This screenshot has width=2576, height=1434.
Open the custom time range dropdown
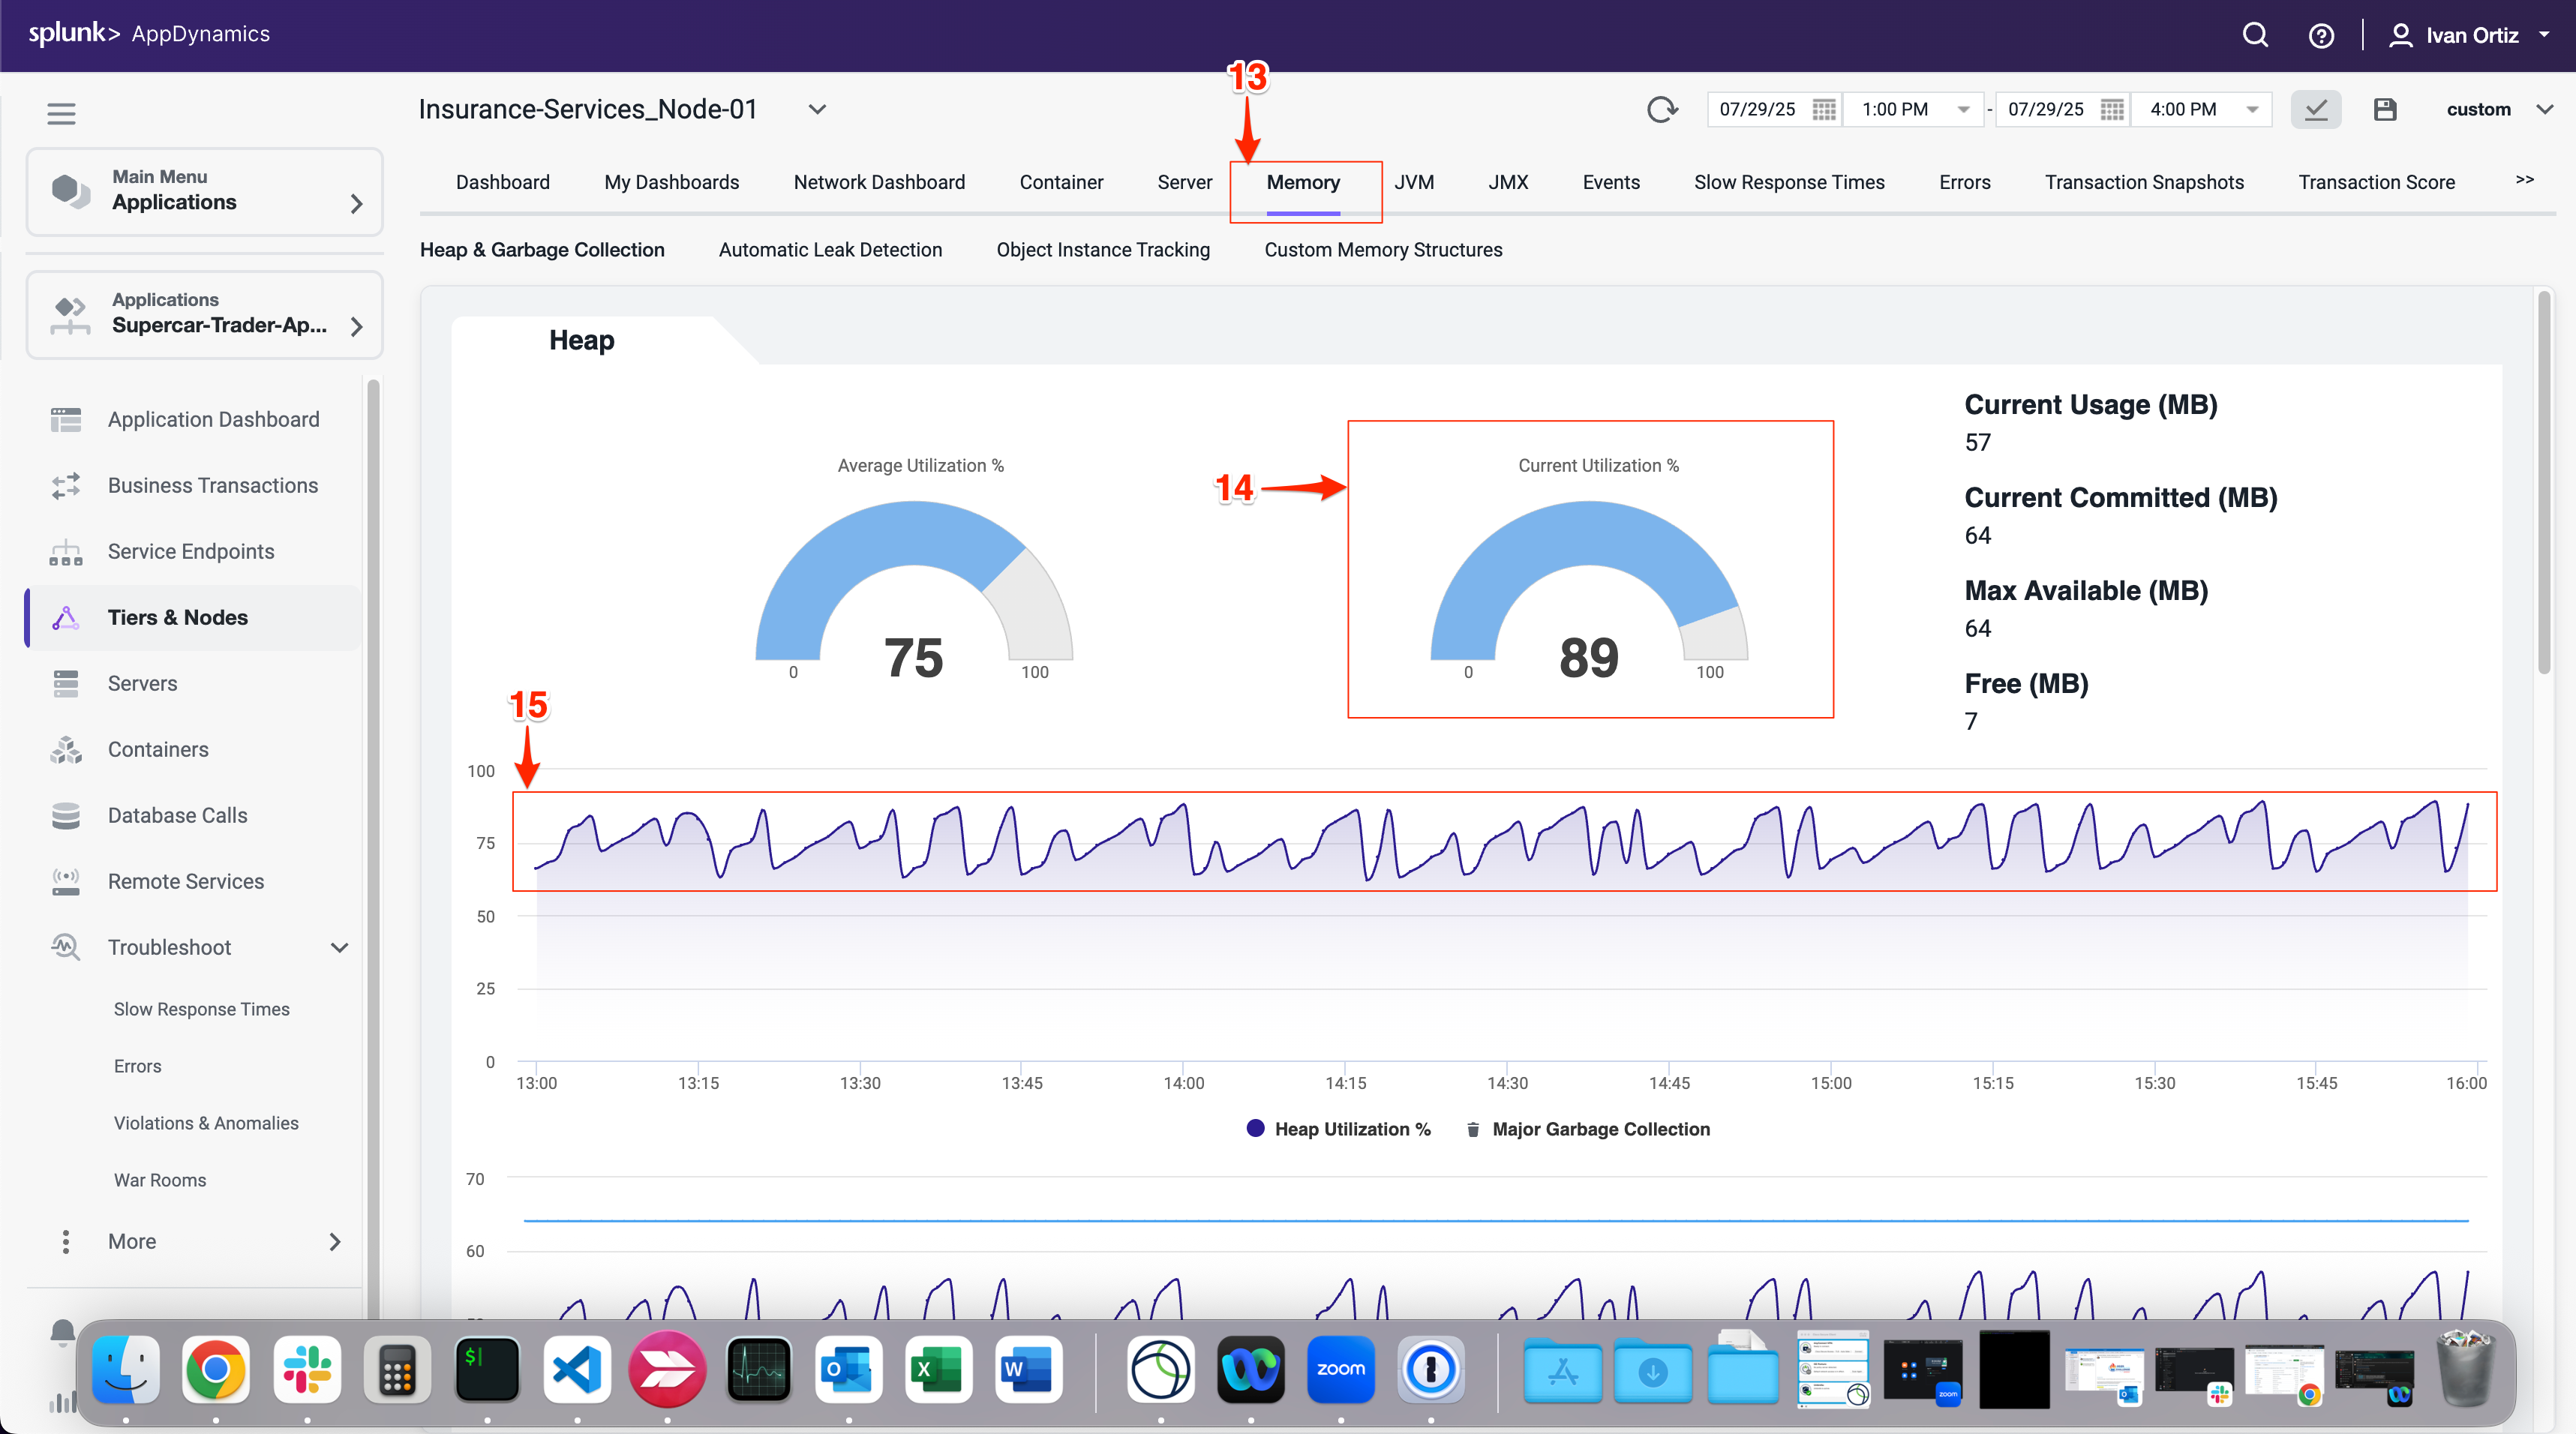click(x=2497, y=109)
